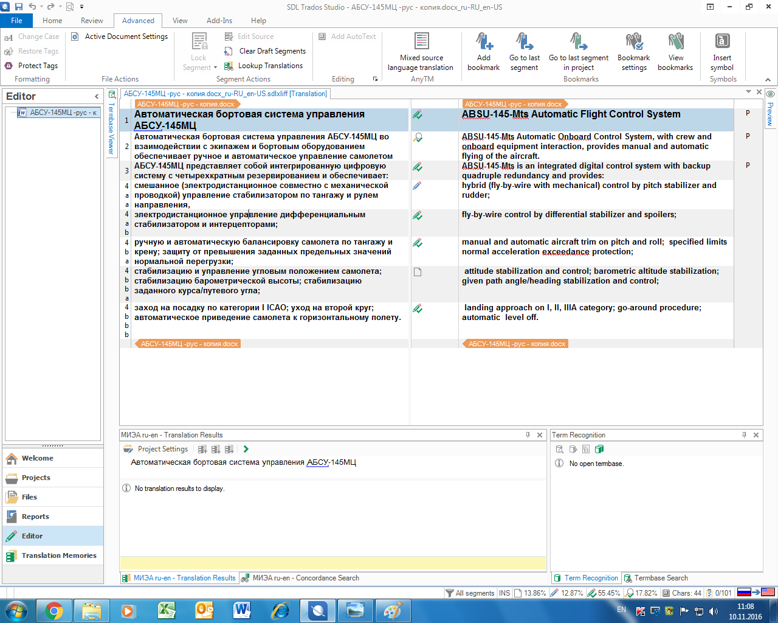Click the Mixed source language translation icon
The height and width of the screenshot is (623, 778).
click(x=421, y=41)
